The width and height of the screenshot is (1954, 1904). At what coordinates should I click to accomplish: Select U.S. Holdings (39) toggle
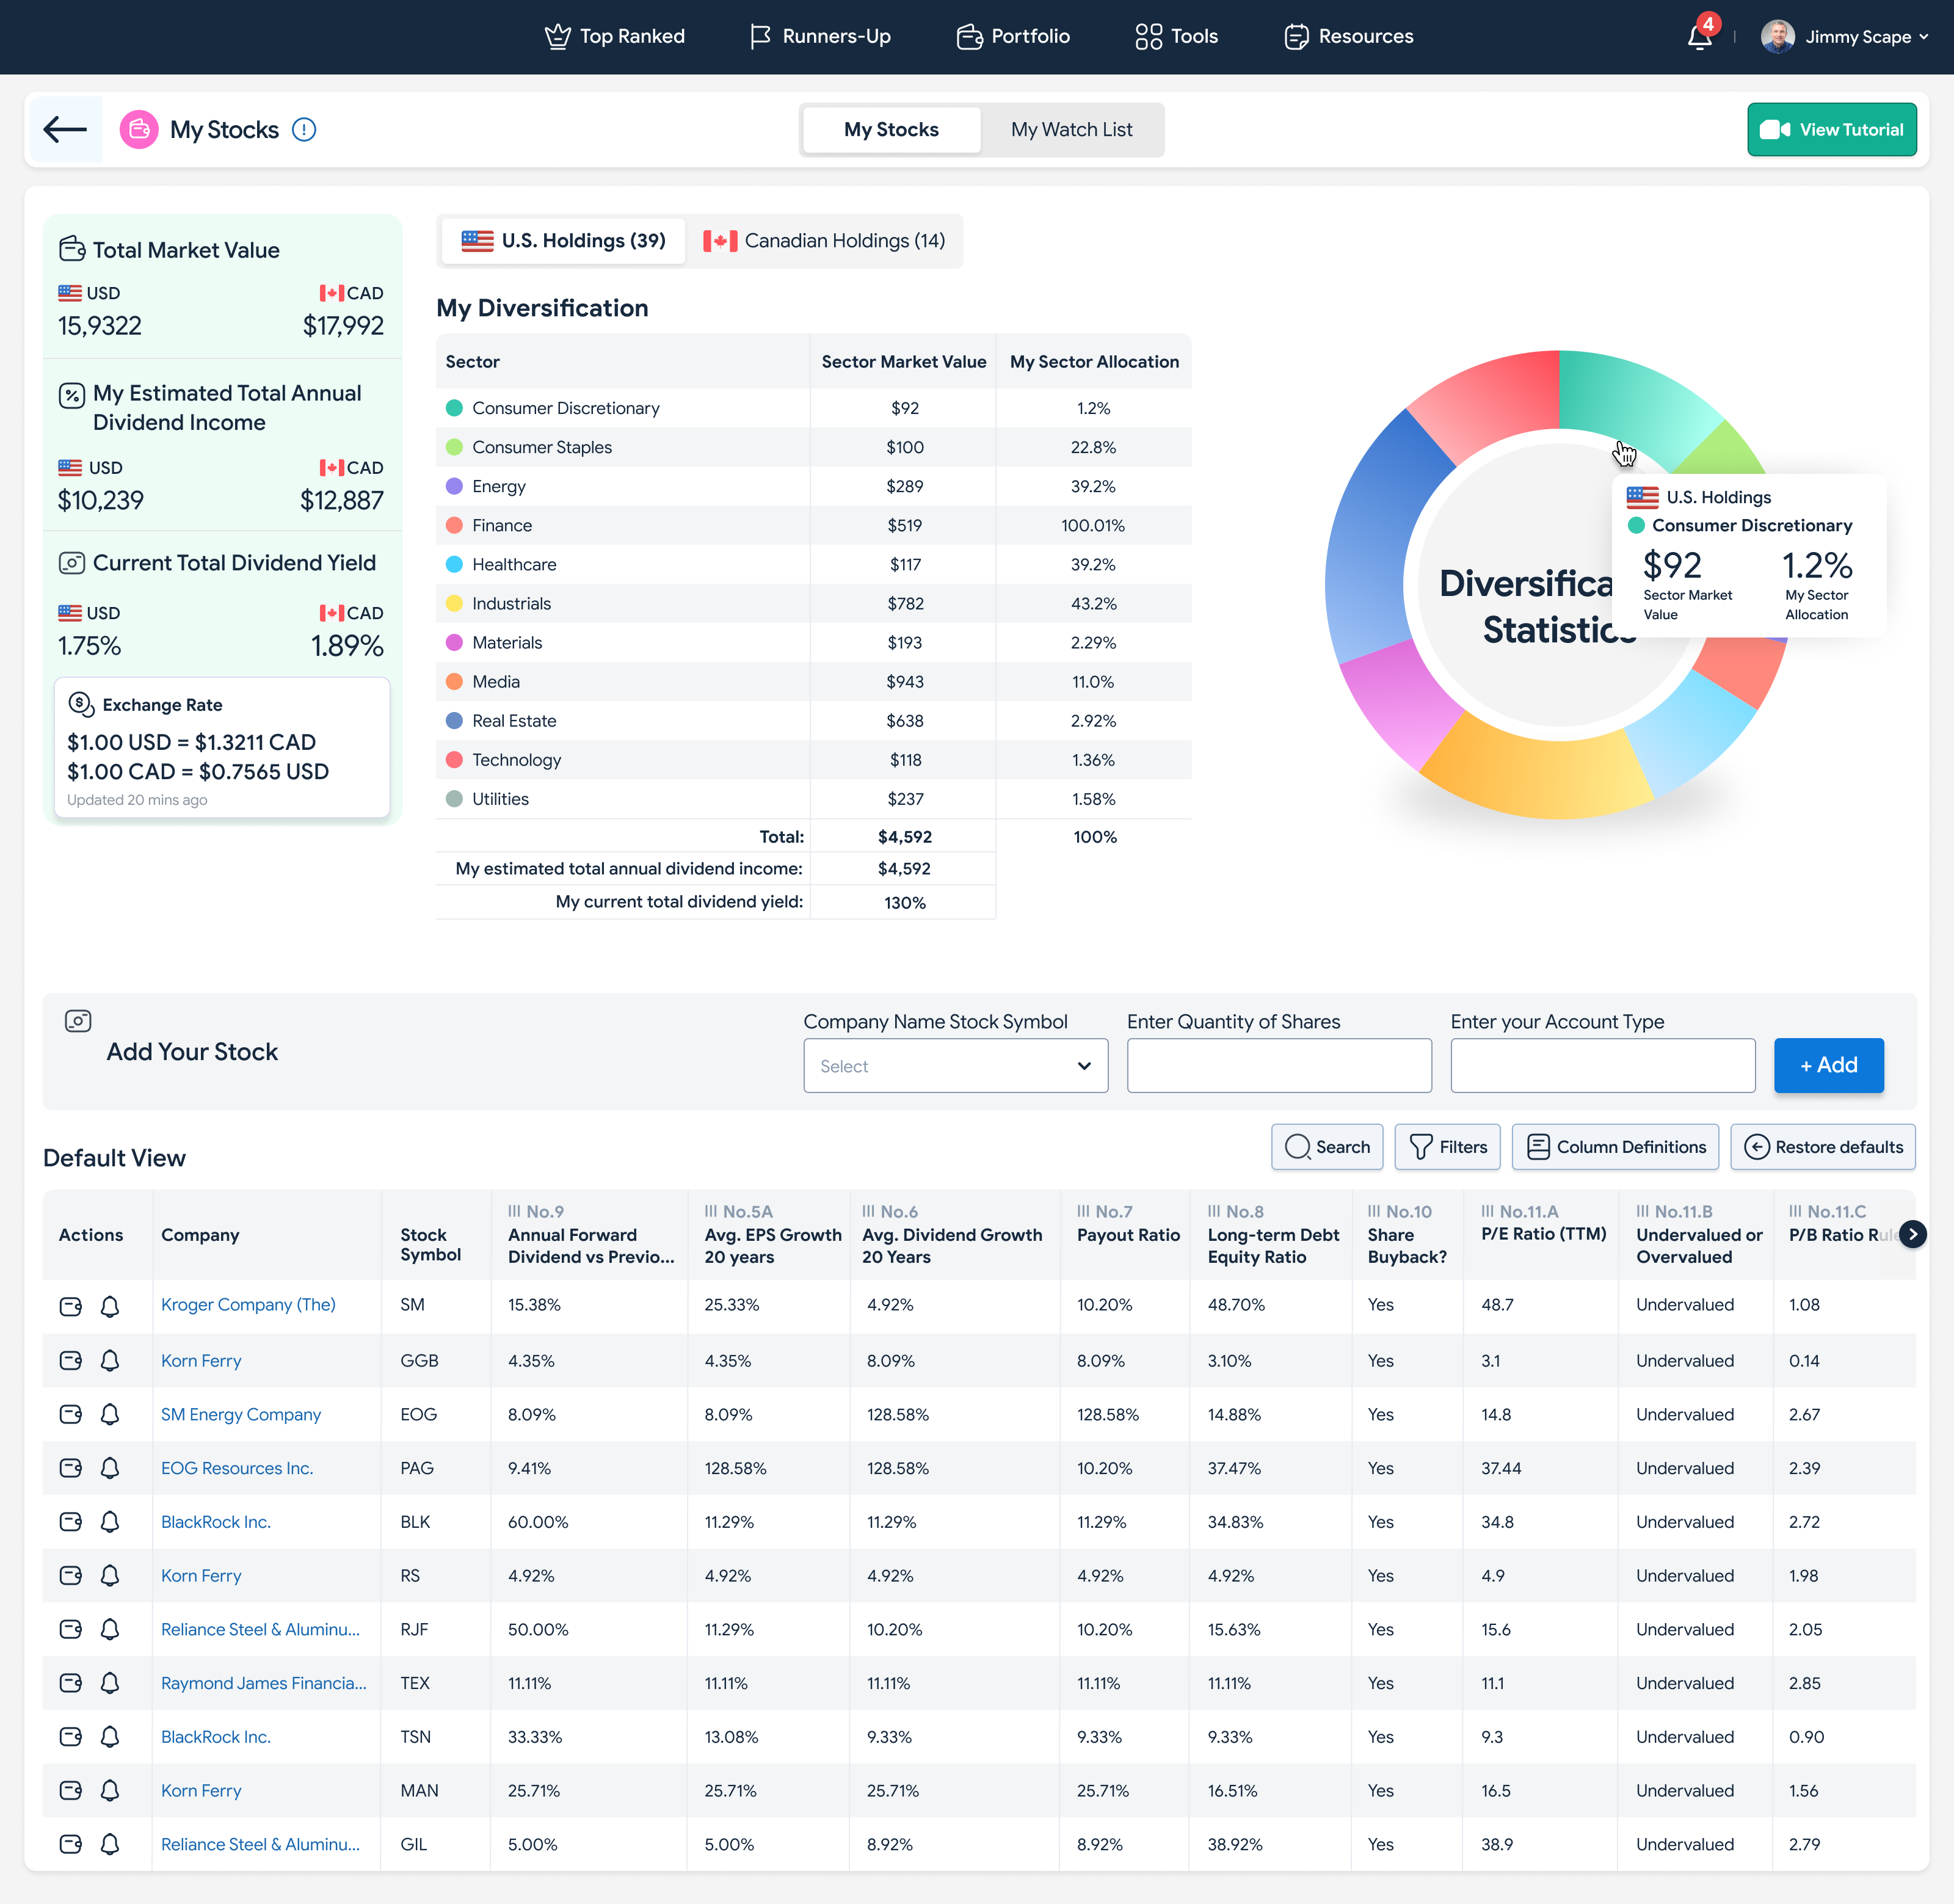click(x=563, y=241)
